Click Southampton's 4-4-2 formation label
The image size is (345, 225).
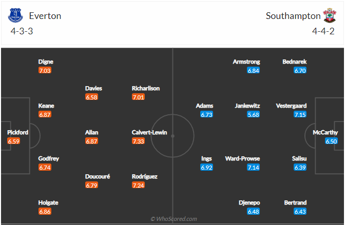point(323,31)
